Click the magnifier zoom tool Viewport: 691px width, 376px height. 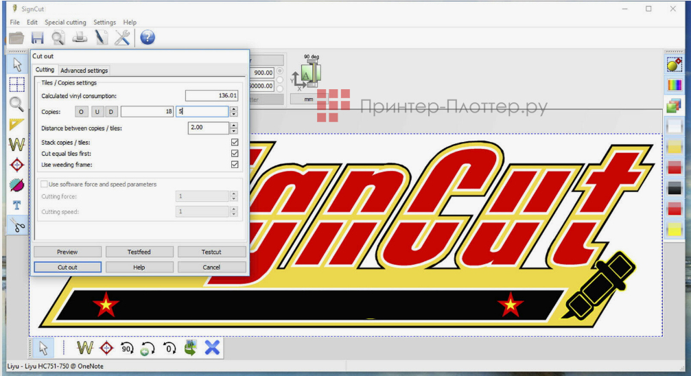[x=17, y=104]
